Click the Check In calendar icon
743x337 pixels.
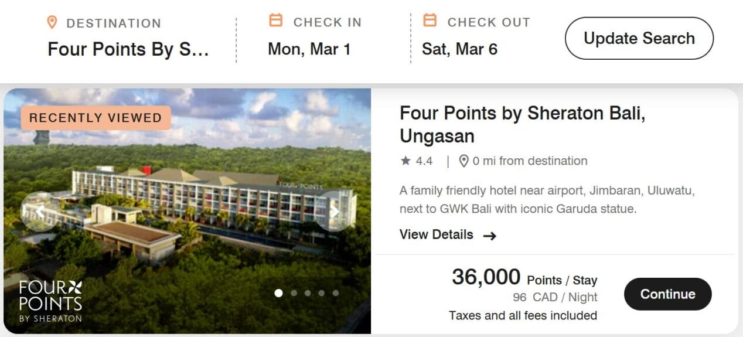click(x=275, y=21)
